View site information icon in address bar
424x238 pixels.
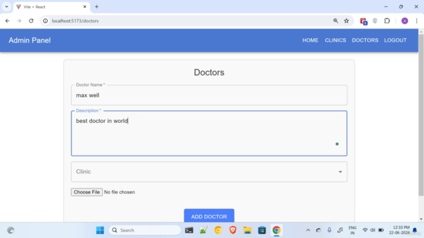[x=46, y=20]
